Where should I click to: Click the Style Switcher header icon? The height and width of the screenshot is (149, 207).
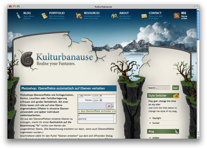tap(176, 95)
